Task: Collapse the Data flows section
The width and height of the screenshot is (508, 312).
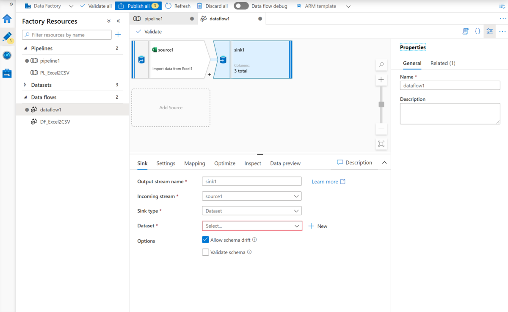Action: click(25, 97)
